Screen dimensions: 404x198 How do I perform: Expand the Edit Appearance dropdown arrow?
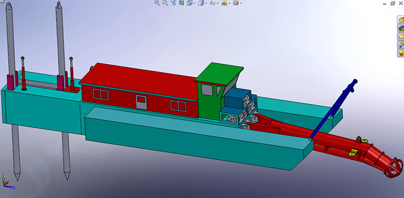229,3
